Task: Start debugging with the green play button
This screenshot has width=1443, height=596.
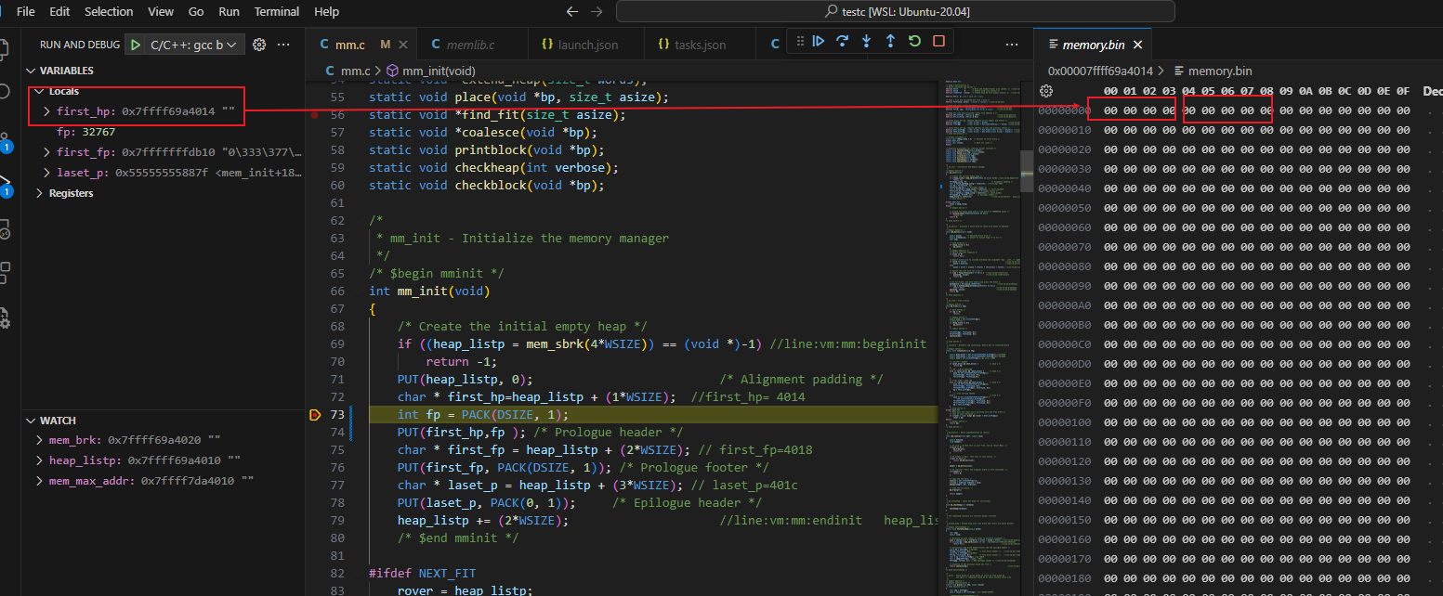Action: (136, 45)
